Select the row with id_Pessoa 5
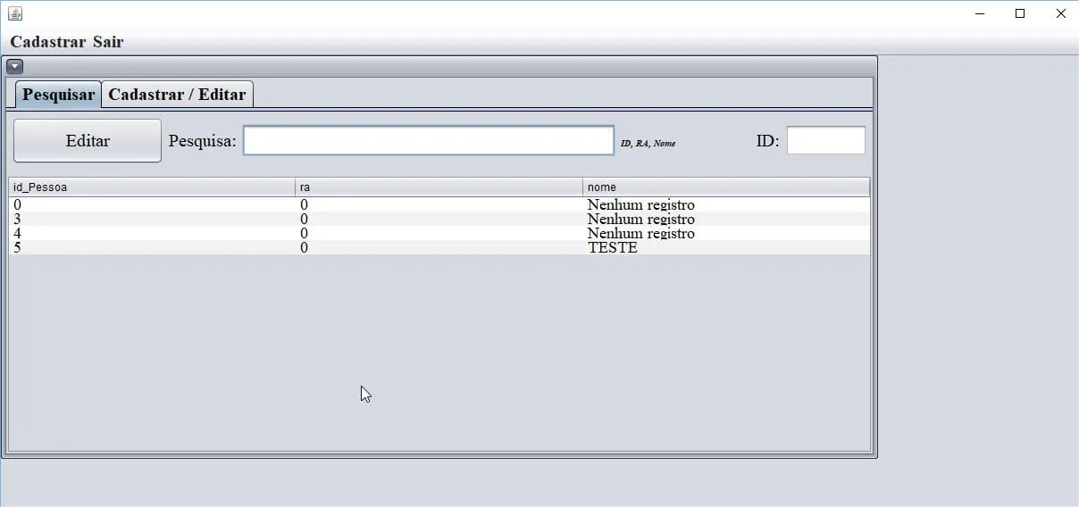Viewport: 1079px width, 507px height. (x=439, y=247)
